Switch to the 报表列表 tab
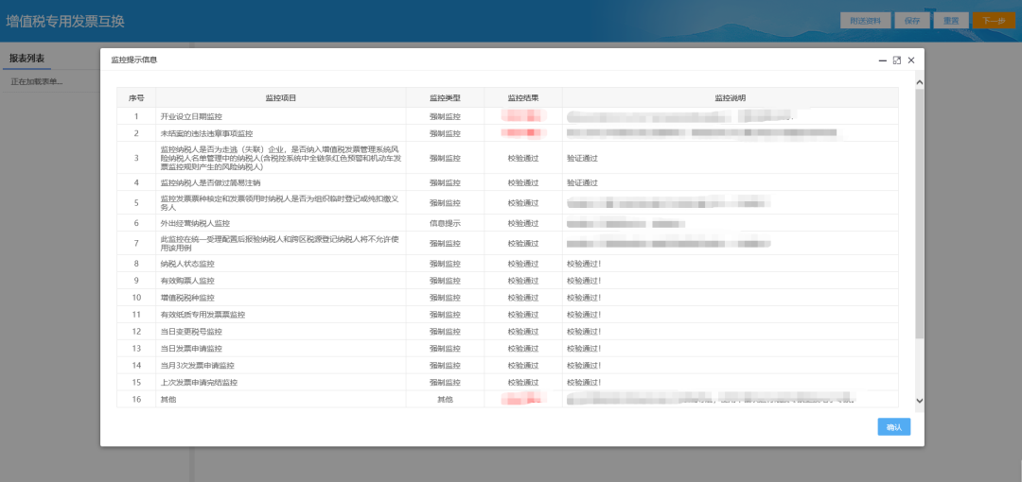This screenshot has width=1022, height=482. [x=26, y=59]
